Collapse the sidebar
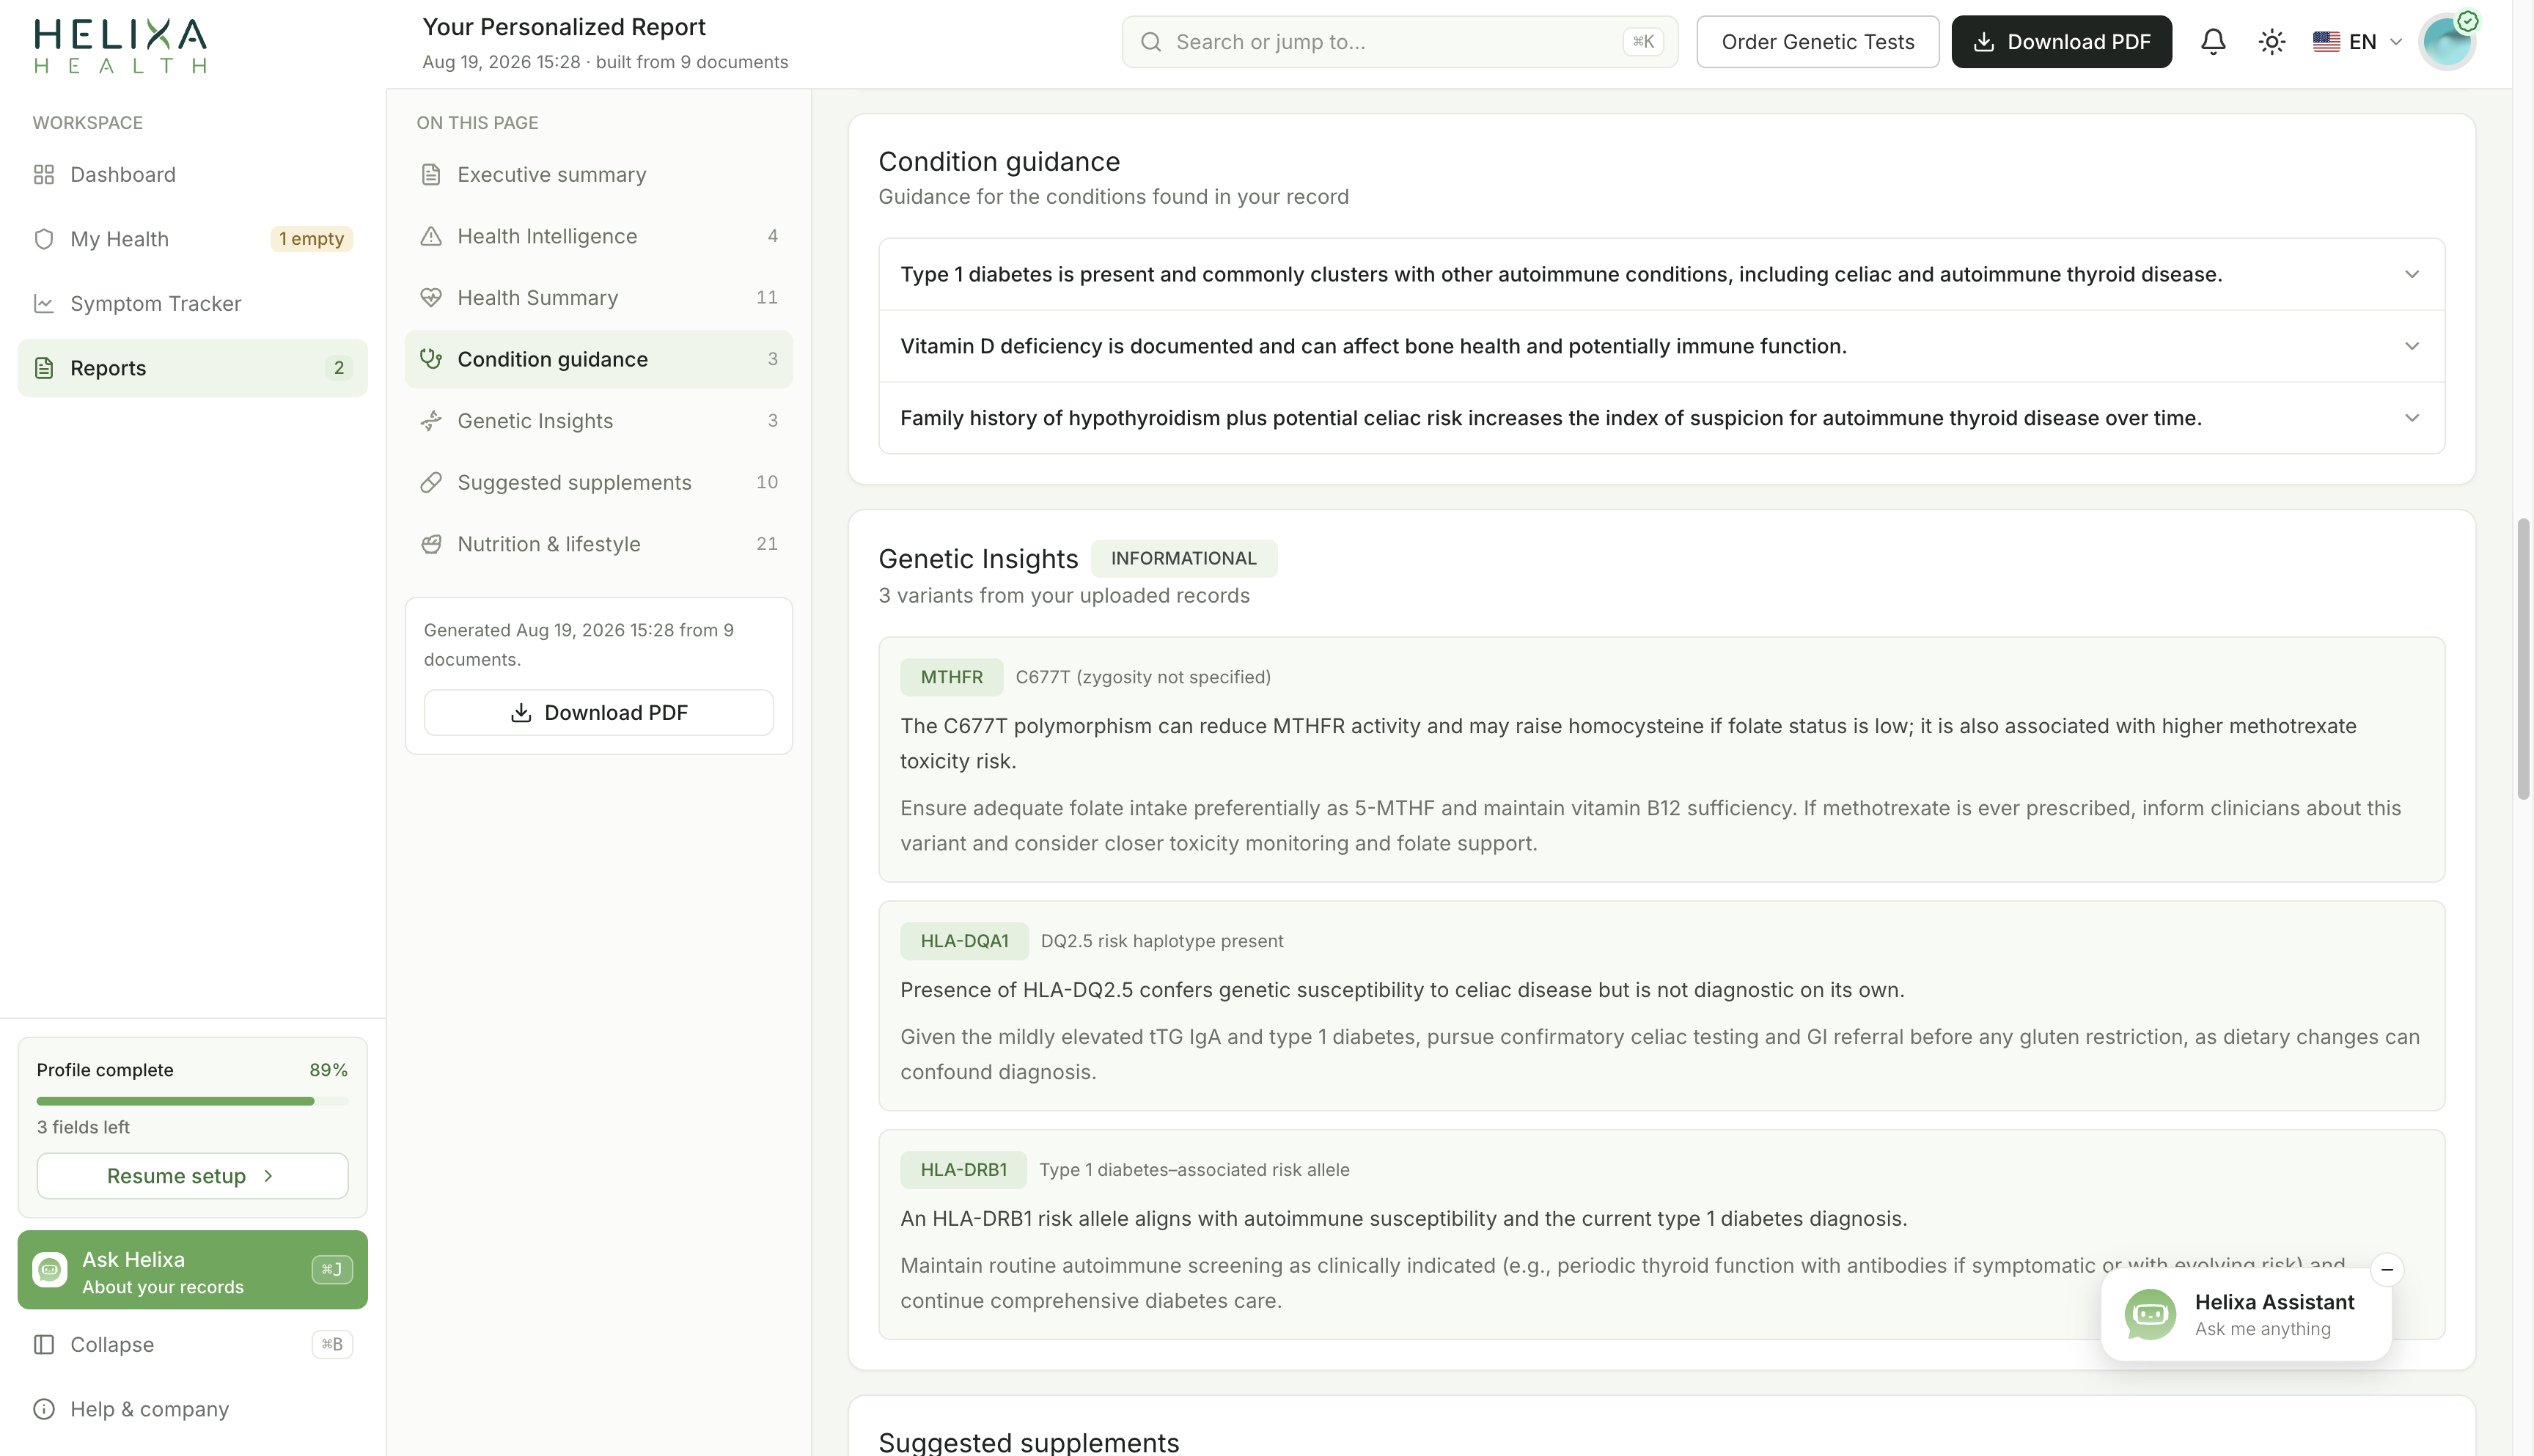 click(x=192, y=1345)
